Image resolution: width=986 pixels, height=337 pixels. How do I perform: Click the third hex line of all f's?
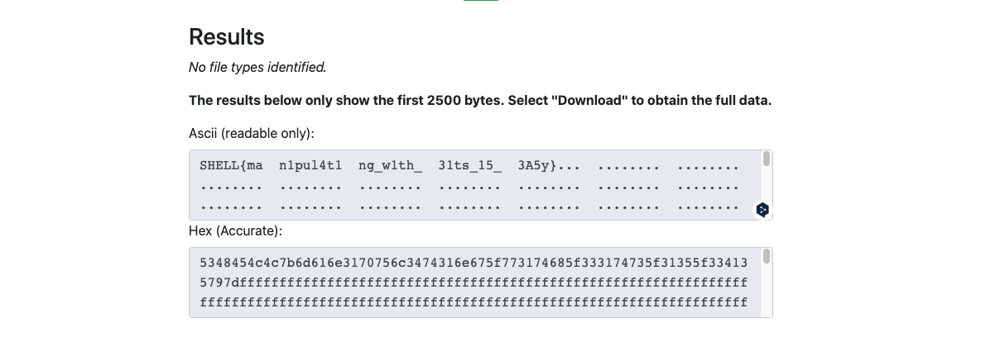(473, 303)
